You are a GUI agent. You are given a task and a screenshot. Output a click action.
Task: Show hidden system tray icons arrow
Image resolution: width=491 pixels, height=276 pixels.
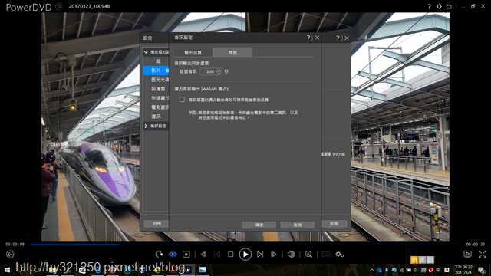click(x=371, y=270)
